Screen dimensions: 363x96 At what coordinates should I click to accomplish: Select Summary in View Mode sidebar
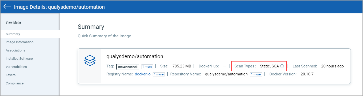30,34
